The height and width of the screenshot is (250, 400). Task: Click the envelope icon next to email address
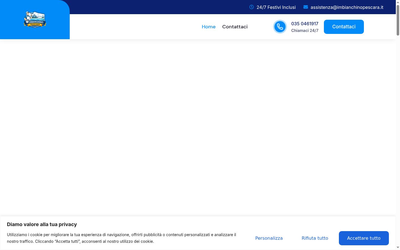tap(306, 7)
